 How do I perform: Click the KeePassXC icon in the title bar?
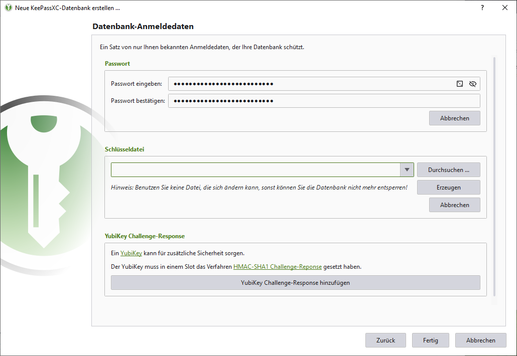click(7, 8)
